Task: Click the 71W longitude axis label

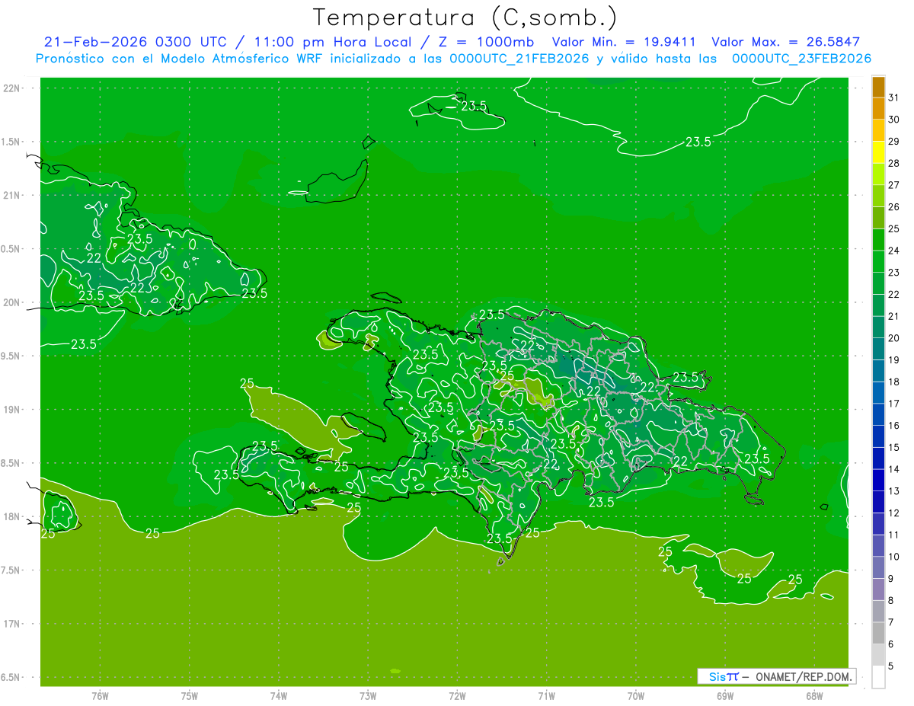Action: [546, 695]
